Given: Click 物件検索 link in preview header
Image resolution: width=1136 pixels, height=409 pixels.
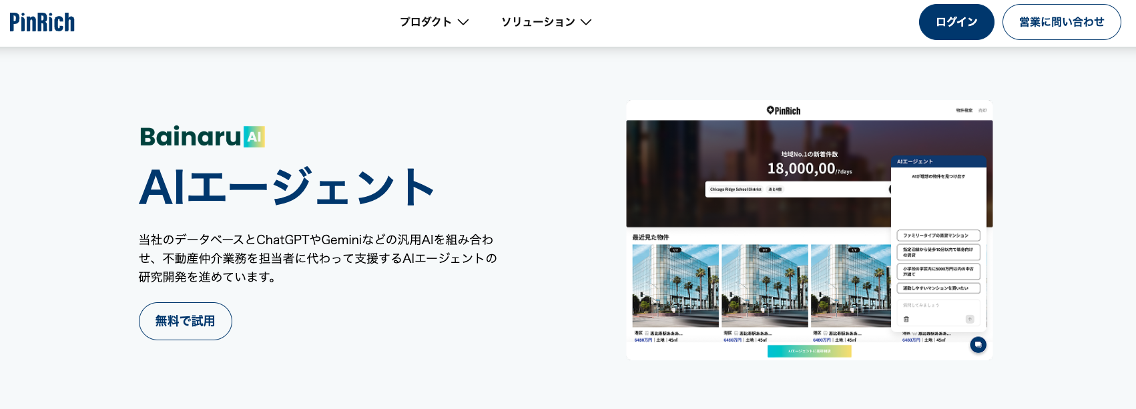Looking at the screenshot, I should click(964, 111).
